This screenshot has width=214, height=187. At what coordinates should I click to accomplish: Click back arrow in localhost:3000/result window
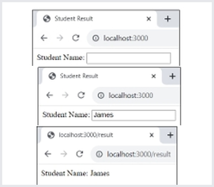click(x=48, y=154)
